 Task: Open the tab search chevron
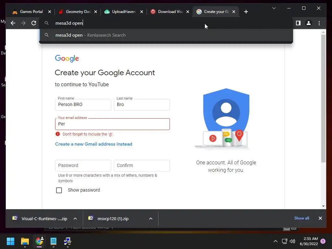274,8
